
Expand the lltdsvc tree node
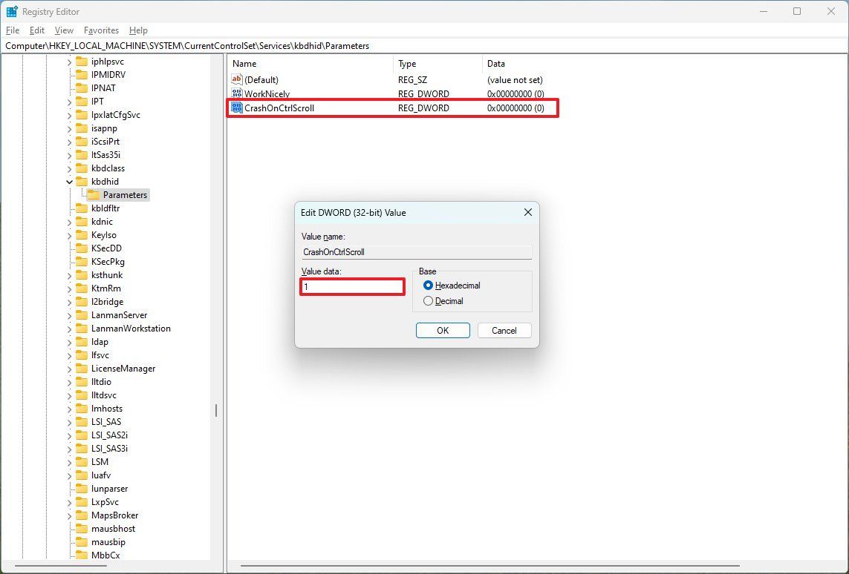[69, 395]
